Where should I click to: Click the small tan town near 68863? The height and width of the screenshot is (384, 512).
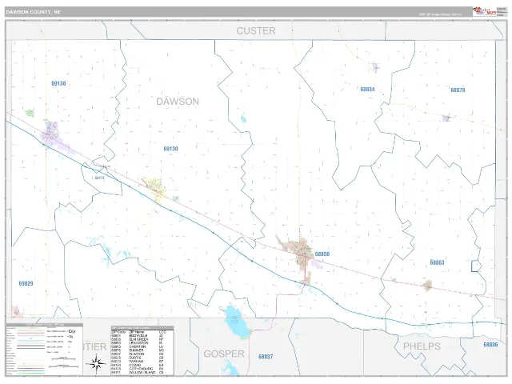[x=428, y=286]
